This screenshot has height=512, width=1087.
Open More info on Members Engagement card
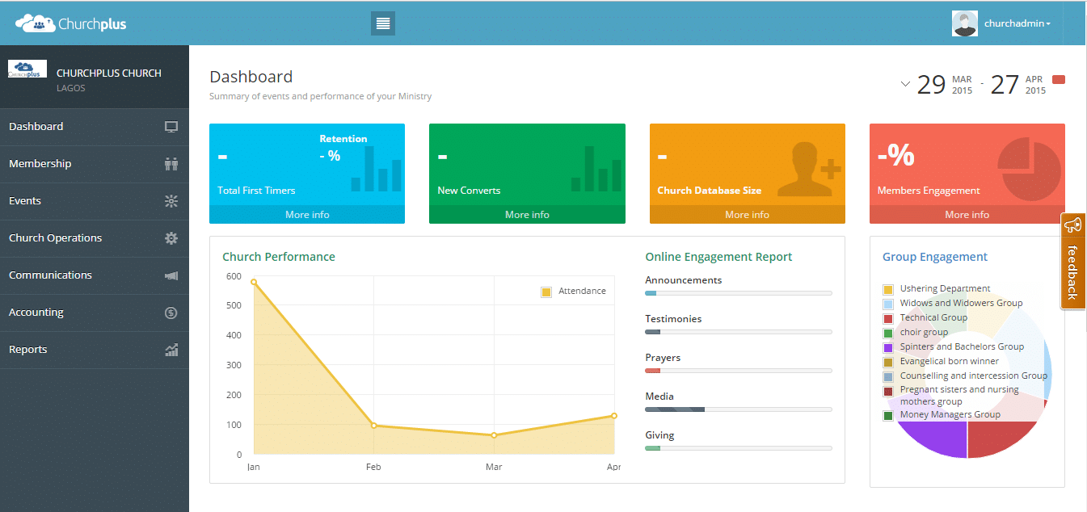click(967, 215)
